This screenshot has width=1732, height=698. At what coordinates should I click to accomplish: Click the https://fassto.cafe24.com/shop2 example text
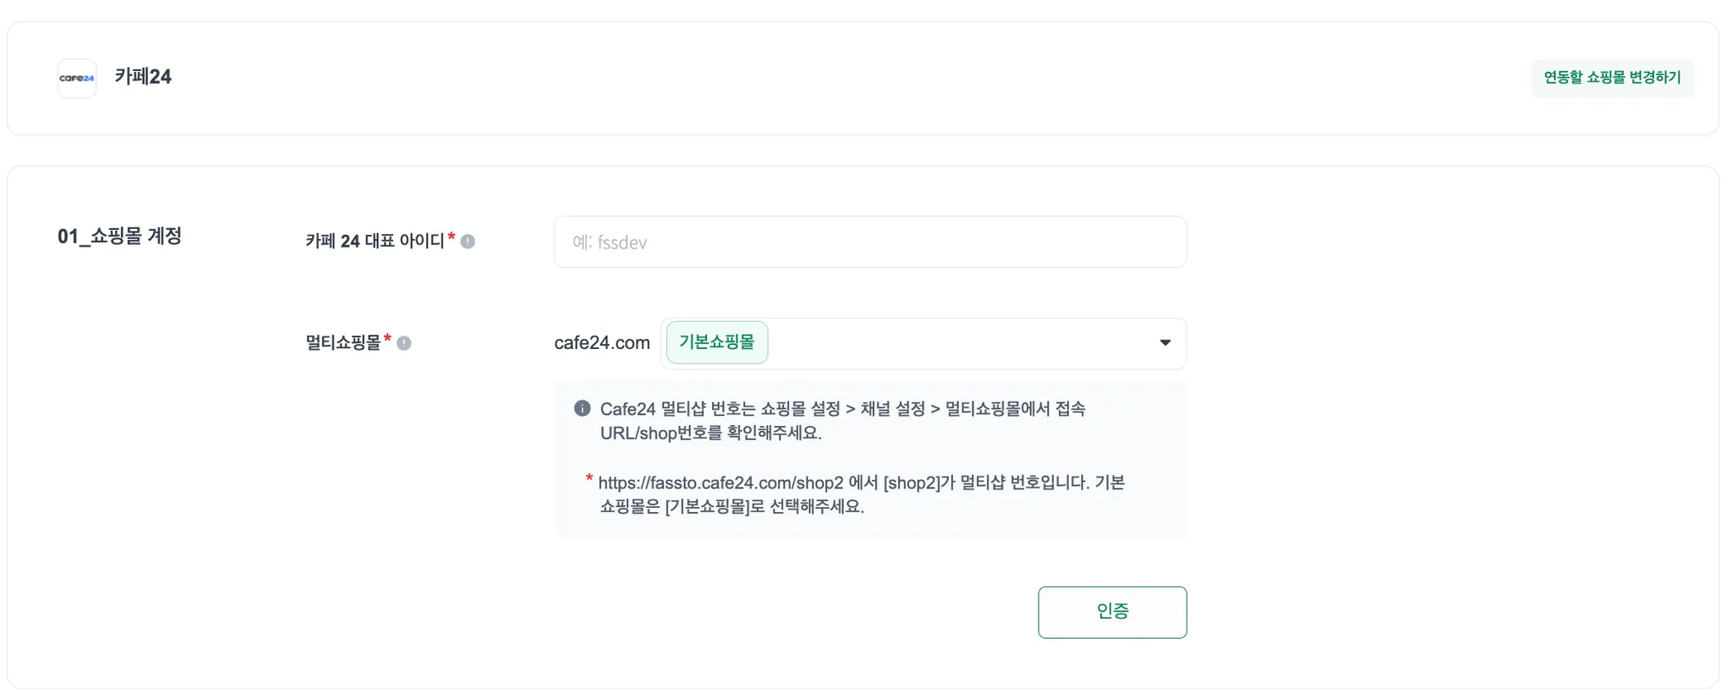(x=721, y=483)
